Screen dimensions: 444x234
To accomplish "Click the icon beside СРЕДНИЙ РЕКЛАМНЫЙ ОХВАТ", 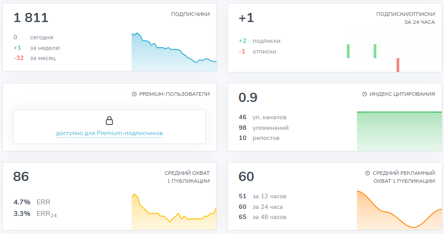I will point(368,173).
